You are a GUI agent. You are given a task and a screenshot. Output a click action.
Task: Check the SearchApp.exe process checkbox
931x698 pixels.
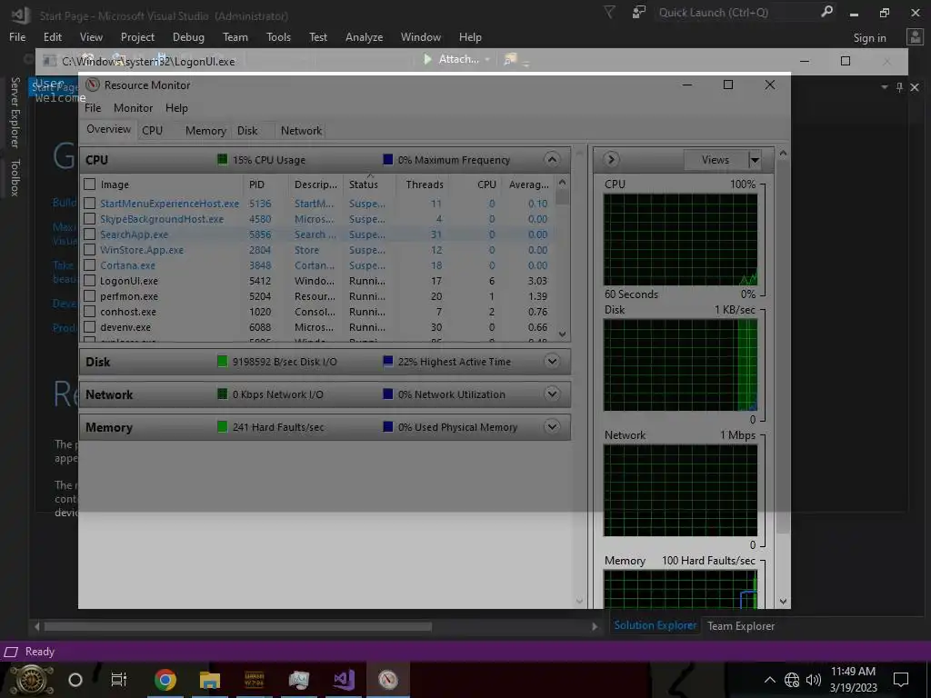pos(90,234)
